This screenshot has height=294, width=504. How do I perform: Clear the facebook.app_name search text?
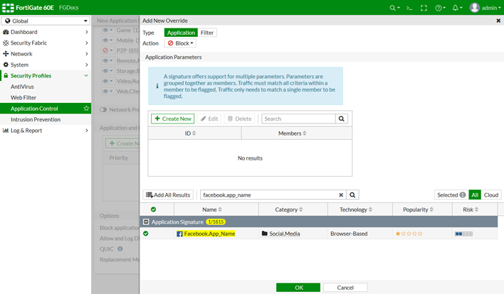(341, 195)
